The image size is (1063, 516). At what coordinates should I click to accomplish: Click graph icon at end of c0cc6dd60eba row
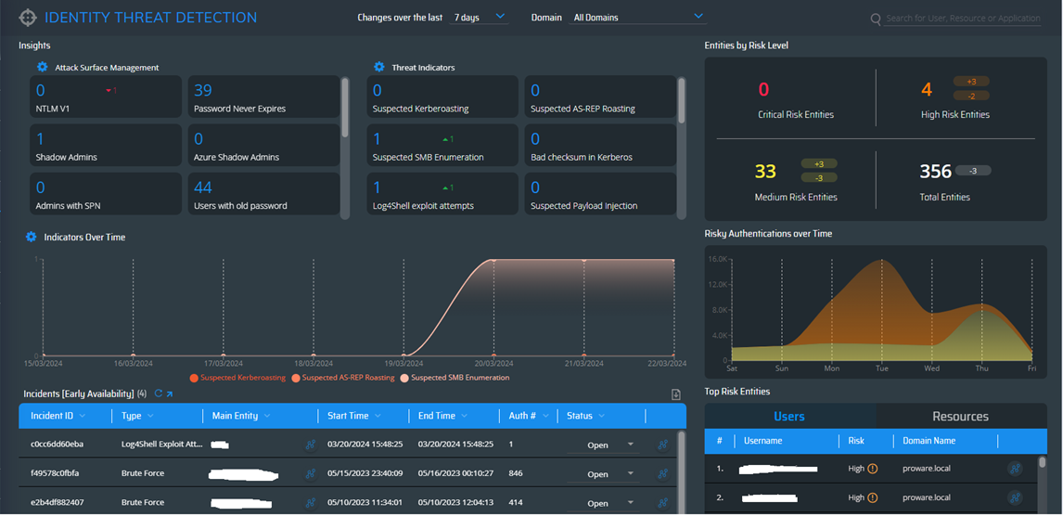(x=662, y=445)
